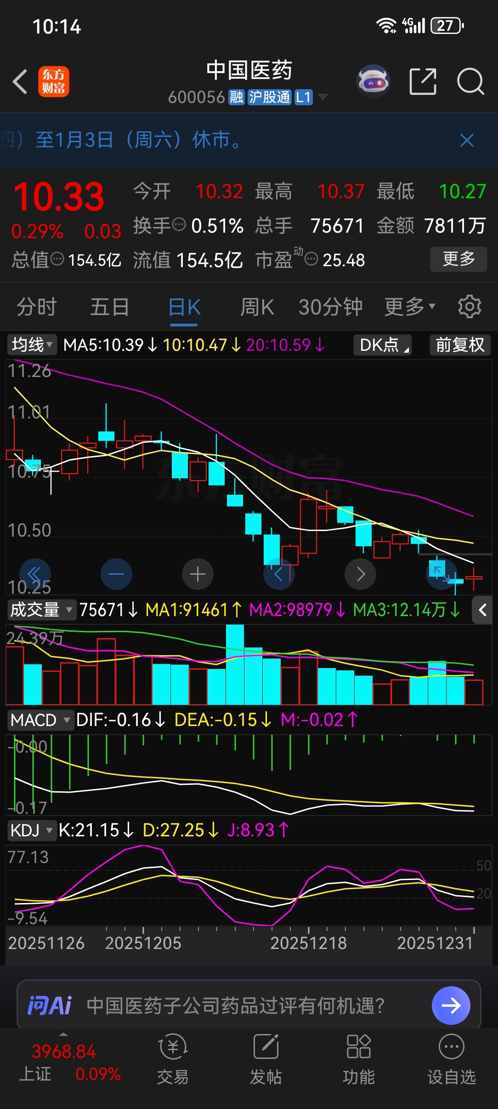
Task: Tap the 更多 quote details button
Action: coord(458,259)
